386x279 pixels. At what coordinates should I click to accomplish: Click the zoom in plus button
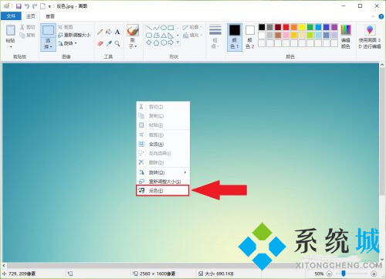374,274
